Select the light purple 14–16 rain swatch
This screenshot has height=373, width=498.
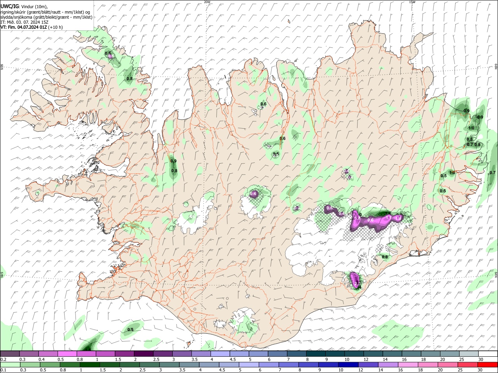tap(388, 364)
